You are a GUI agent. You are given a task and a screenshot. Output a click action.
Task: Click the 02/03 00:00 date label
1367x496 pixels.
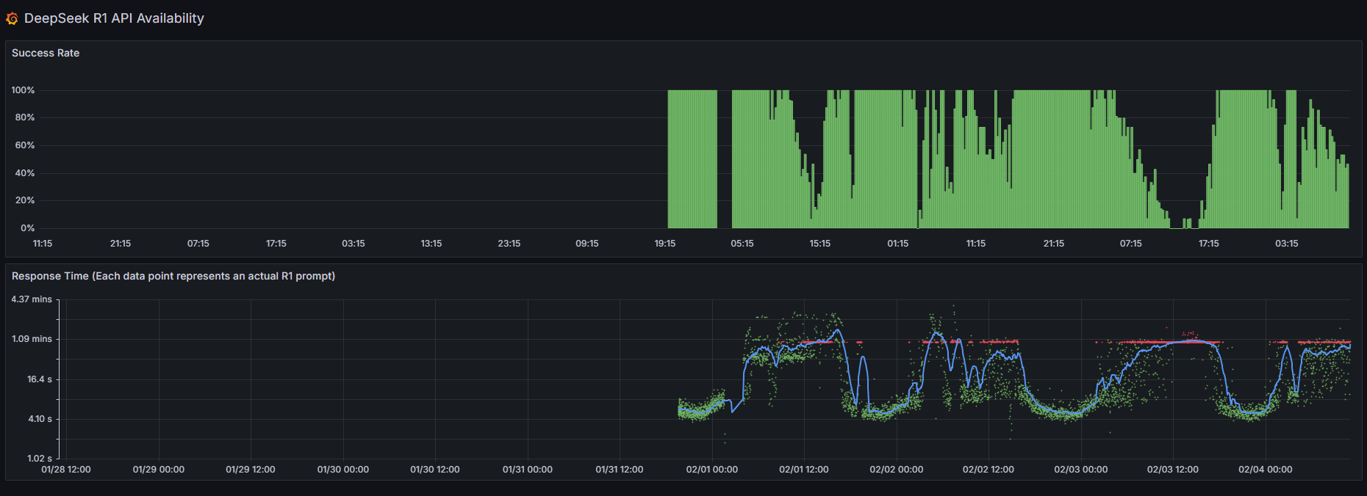[x=1081, y=470]
